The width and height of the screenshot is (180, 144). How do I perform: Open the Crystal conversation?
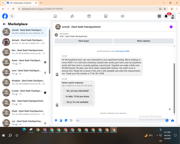click(24, 93)
